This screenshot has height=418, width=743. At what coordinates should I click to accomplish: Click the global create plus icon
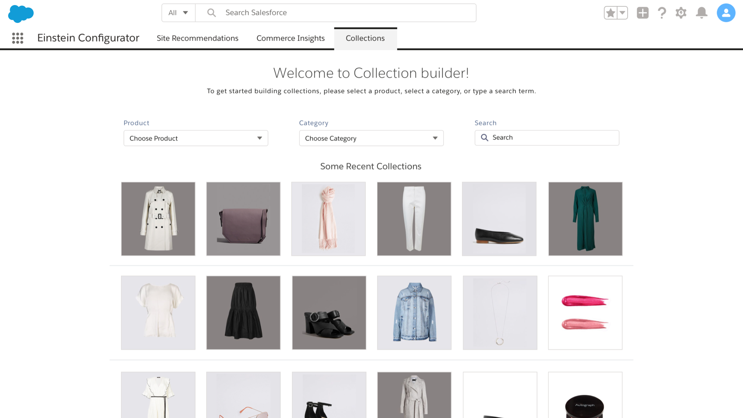pyautogui.click(x=642, y=13)
